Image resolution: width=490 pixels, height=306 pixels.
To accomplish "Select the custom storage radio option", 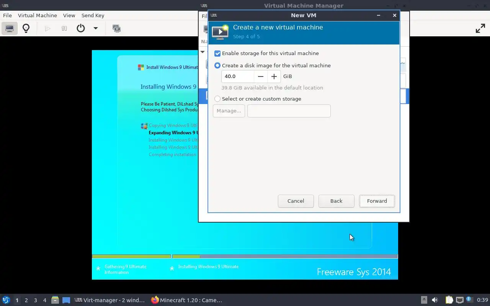I will (x=217, y=99).
